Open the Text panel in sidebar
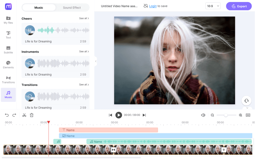 coord(8,35)
